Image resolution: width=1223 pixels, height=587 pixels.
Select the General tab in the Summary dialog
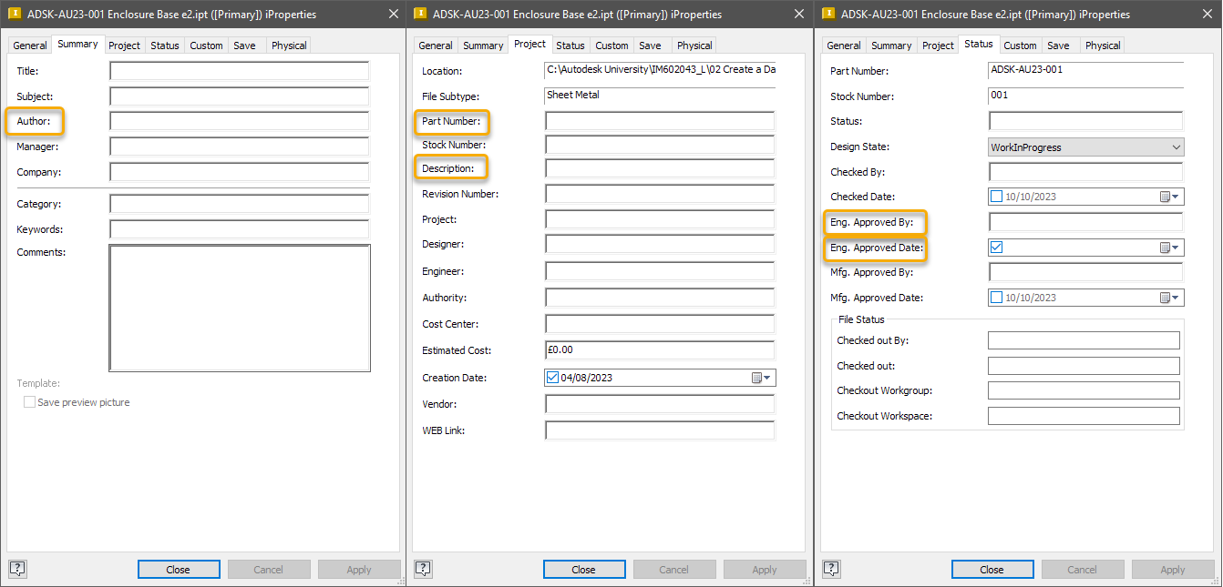30,46
